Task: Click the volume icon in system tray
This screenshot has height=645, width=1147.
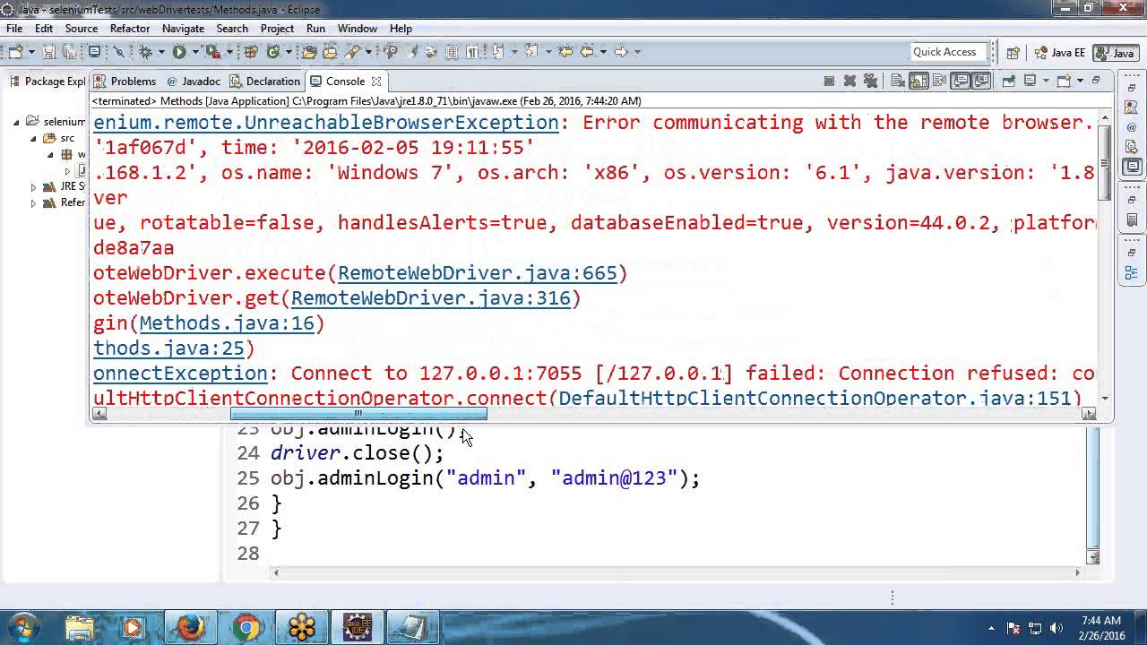Action: [x=1056, y=628]
